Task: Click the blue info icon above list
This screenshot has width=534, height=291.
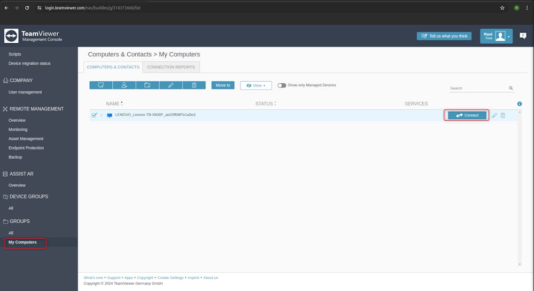Action: point(520,104)
